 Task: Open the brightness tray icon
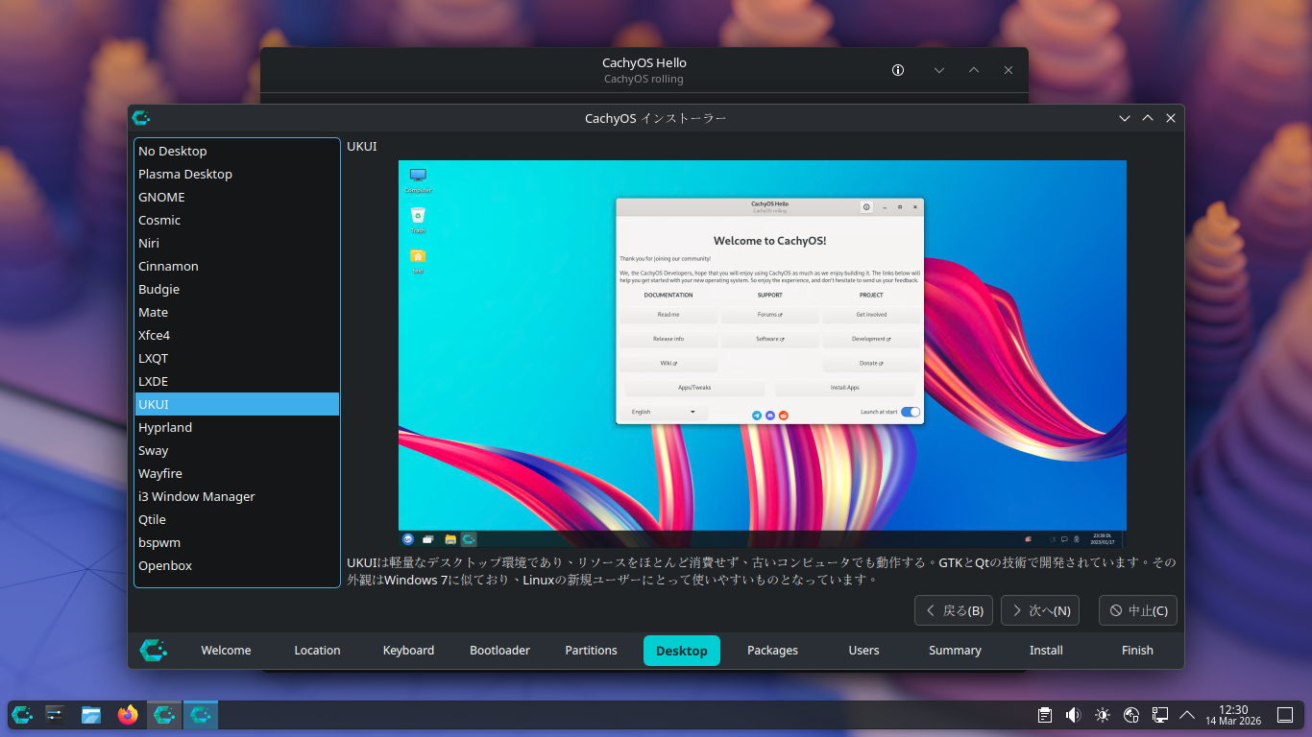pyautogui.click(x=1103, y=715)
